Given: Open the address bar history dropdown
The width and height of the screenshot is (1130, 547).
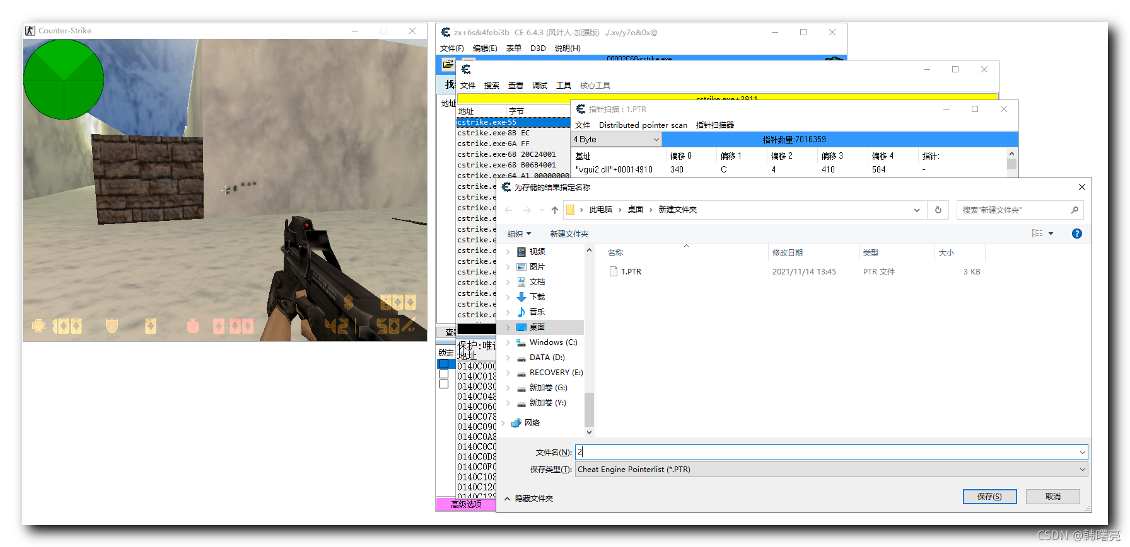Looking at the screenshot, I should point(917,210).
